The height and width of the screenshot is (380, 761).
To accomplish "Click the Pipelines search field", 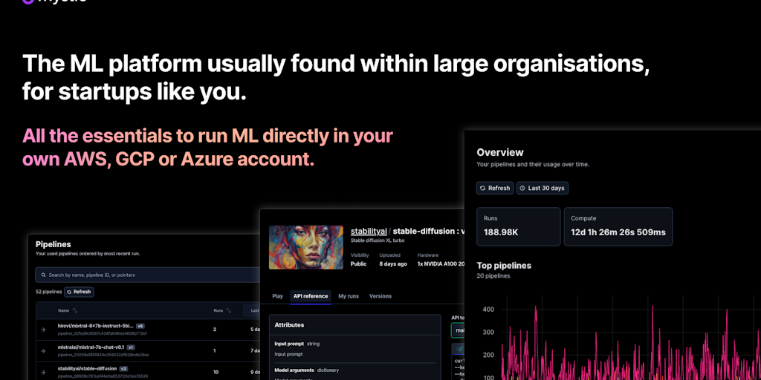I will [148, 275].
